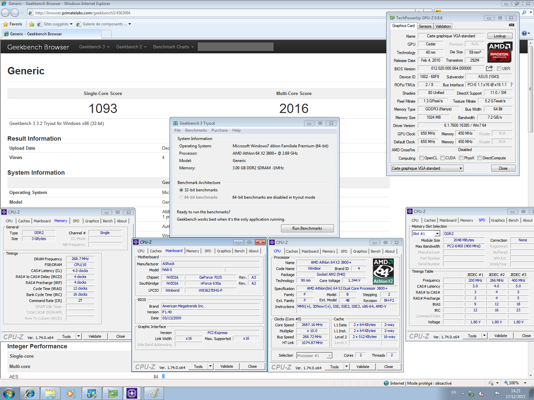Open the Tools dropdown arrow in CPU-Z Memory window
This screenshot has height=400, width=534.
click(x=79, y=336)
